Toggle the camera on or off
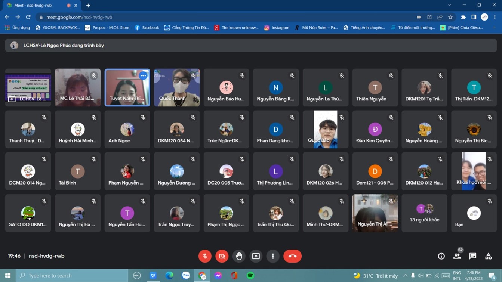This screenshot has height=282, width=502. [x=222, y=256]
